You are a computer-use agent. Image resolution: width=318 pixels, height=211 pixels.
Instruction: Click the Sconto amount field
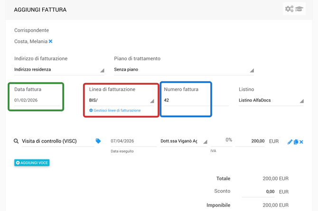pyautogui.click(x=259, y=192)
